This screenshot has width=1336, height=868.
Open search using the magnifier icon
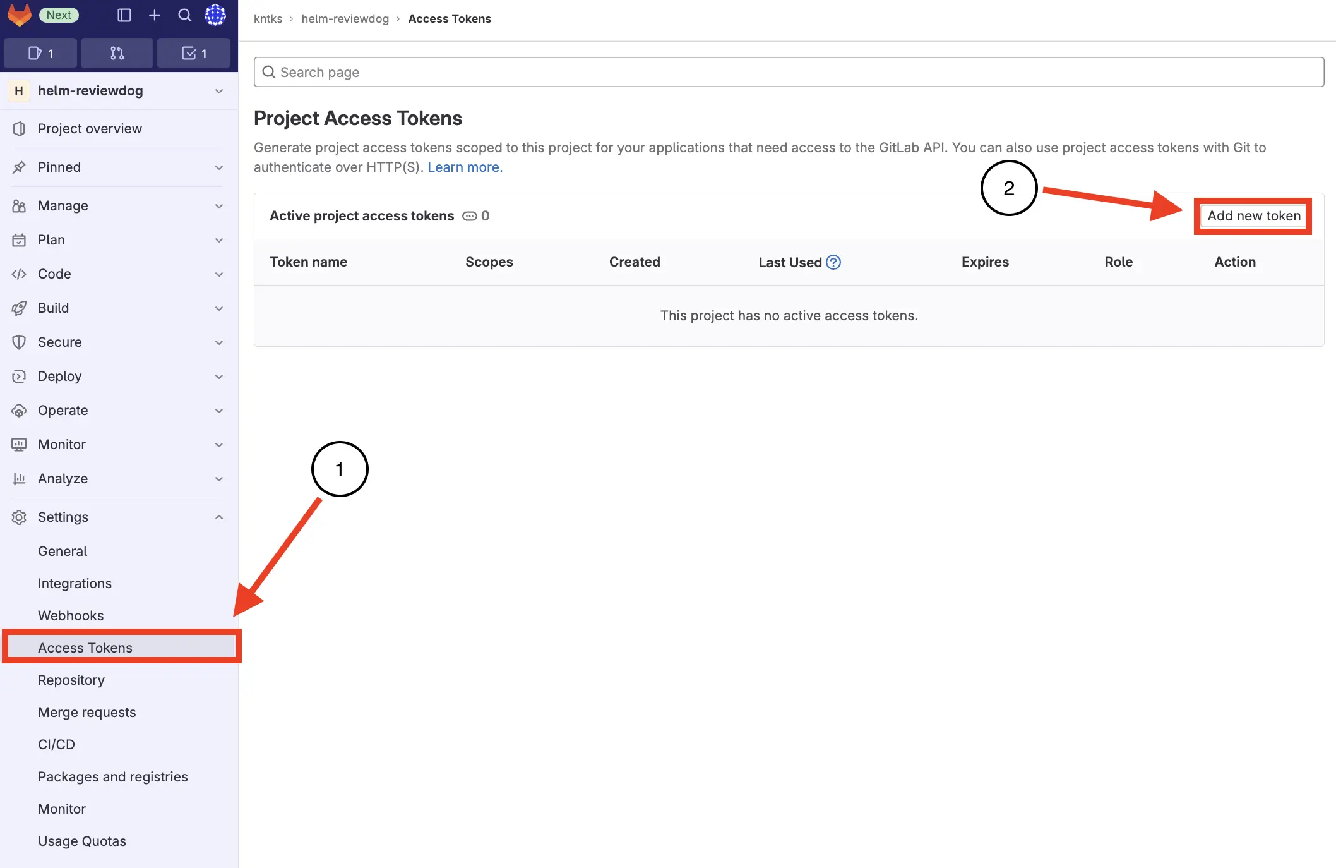click(184, 15)
